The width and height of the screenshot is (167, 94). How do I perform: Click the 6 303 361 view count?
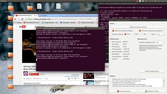click(x=75, y=75)
